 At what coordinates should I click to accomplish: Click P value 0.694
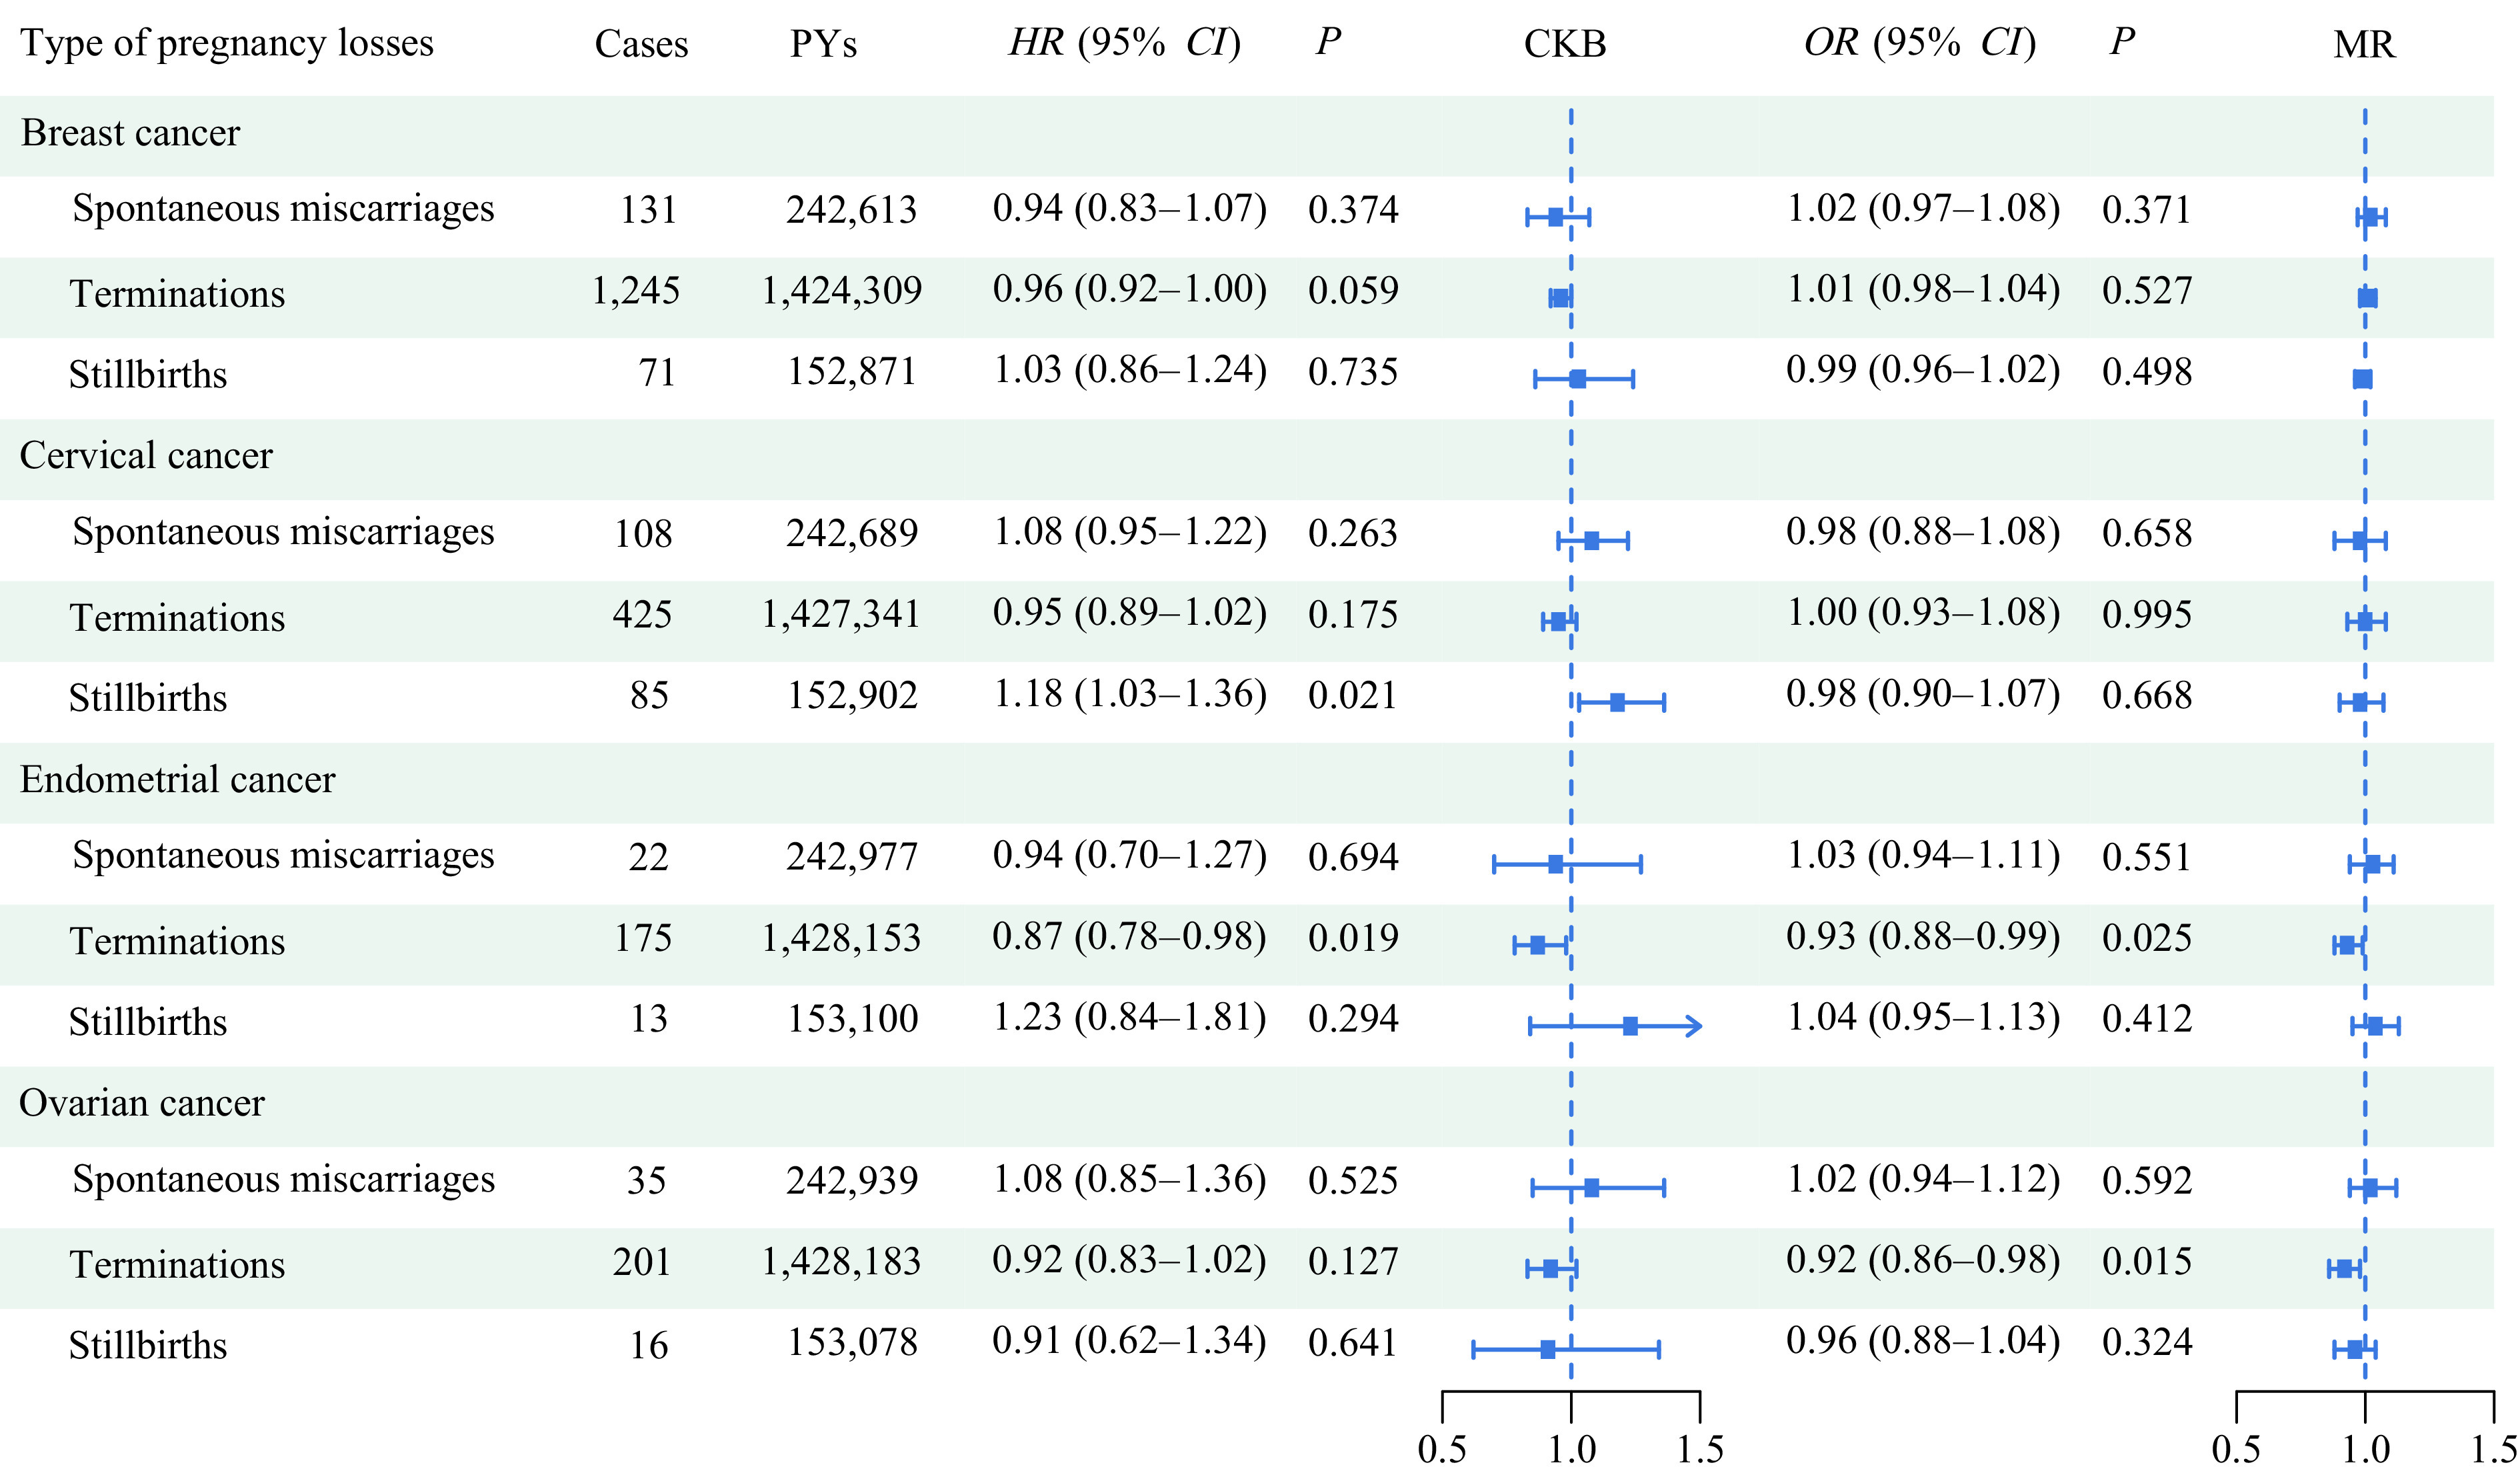point(1353,858)
